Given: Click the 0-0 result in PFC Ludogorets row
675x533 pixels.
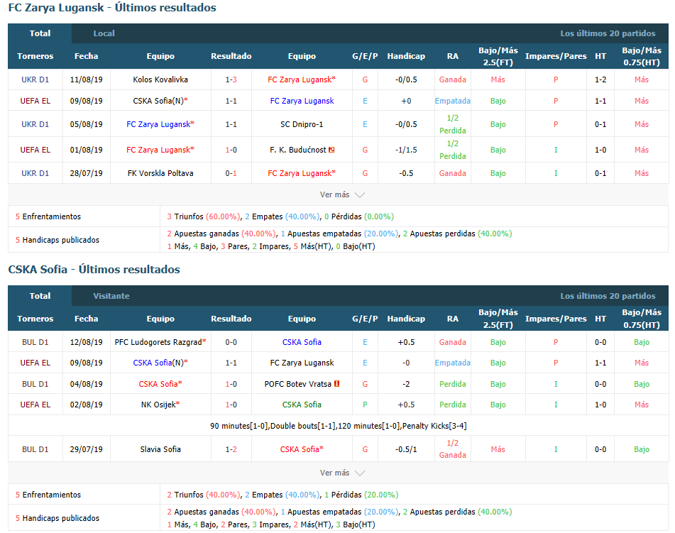Looking at the screenshot, I should tap(231, 342).
